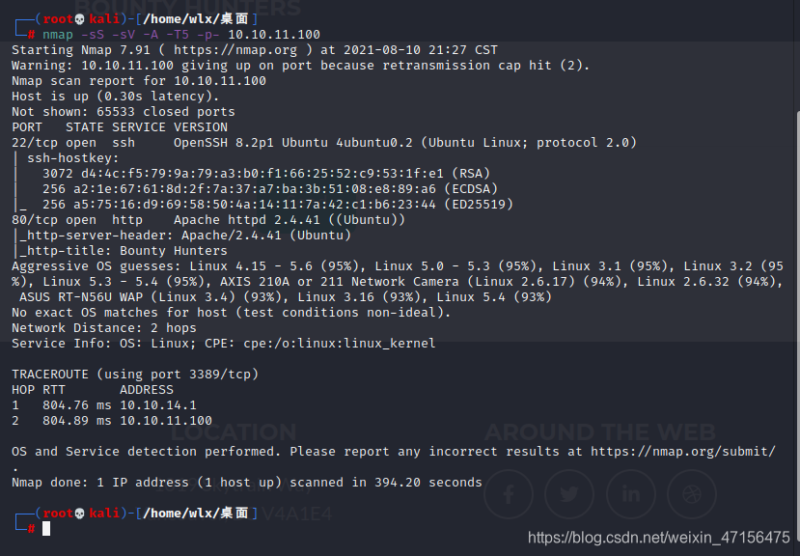Place cursor at the blinking prompt block
Viewport: 800px width, 556px height.
46,529
